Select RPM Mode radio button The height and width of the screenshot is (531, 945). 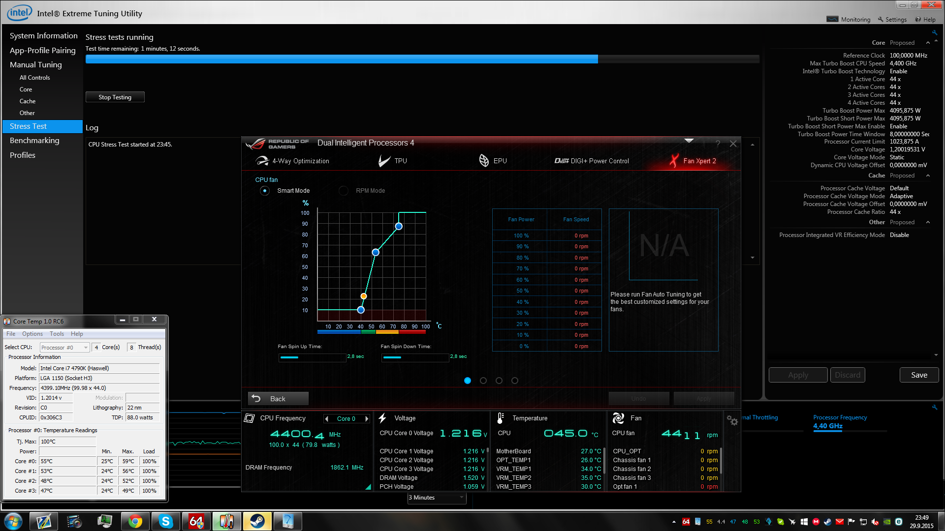[x=344, y=191]
